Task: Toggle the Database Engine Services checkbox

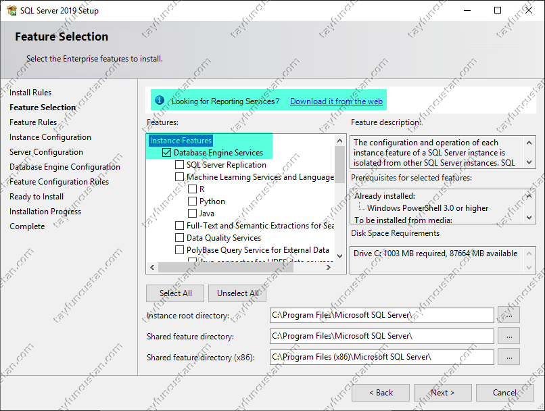Action: pyautogui.click(x=166, y=153)
